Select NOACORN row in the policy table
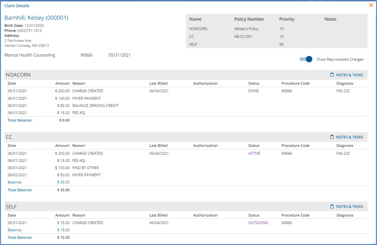 point(277,29)
